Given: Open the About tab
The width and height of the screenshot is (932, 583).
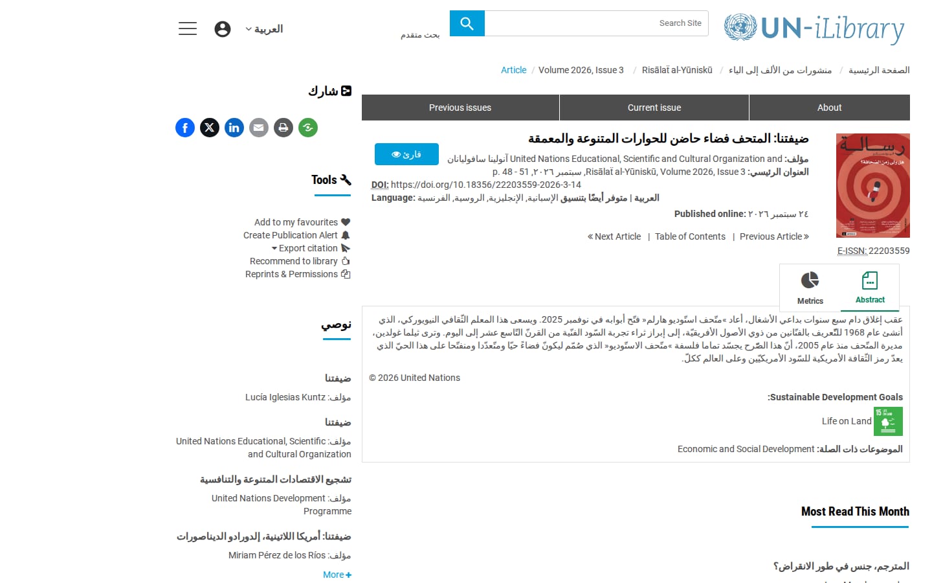Looking at the screenshot, I should point(830,108).
